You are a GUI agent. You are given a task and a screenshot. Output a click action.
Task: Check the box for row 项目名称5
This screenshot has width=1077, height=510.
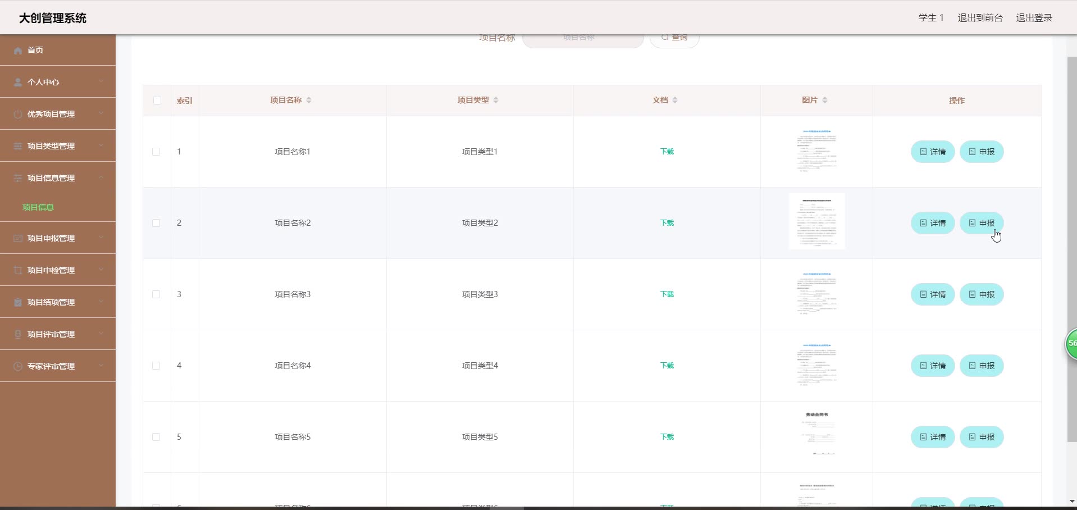coord(156,438)
